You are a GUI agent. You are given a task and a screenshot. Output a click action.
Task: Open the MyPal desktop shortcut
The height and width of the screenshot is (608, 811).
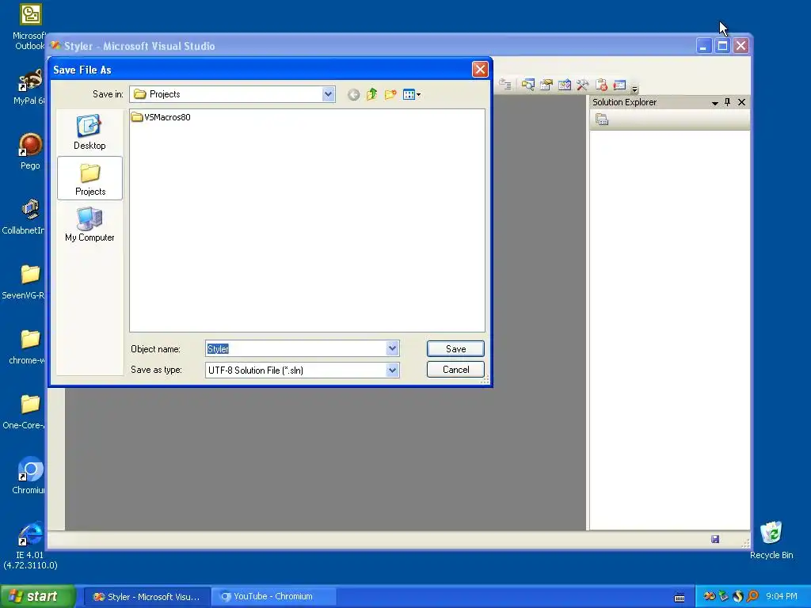point(29,87)
